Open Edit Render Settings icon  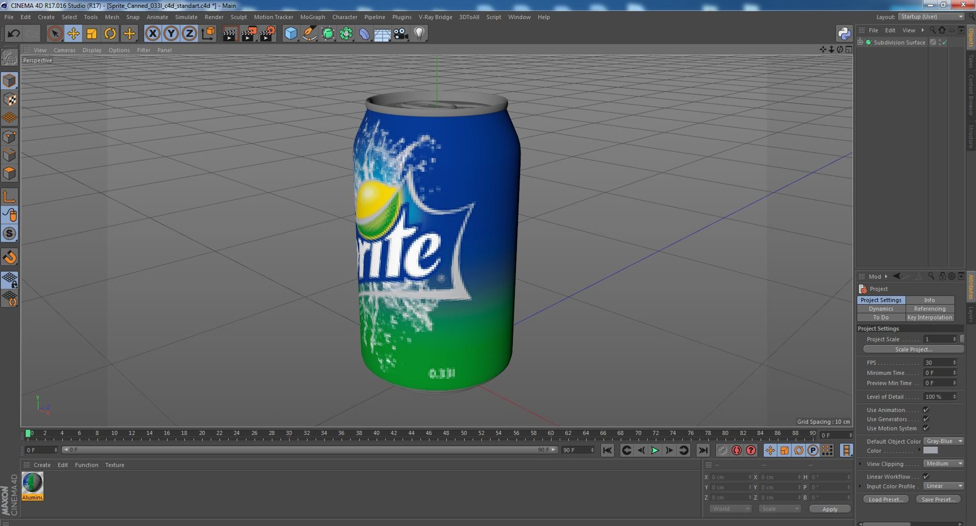click(267, 34)
